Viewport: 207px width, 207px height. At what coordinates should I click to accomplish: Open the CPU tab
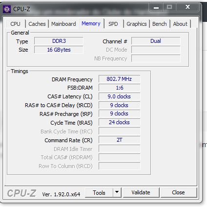point(15,24)
